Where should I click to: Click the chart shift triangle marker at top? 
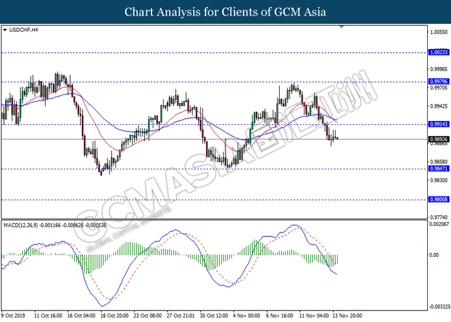coord(341,27)
